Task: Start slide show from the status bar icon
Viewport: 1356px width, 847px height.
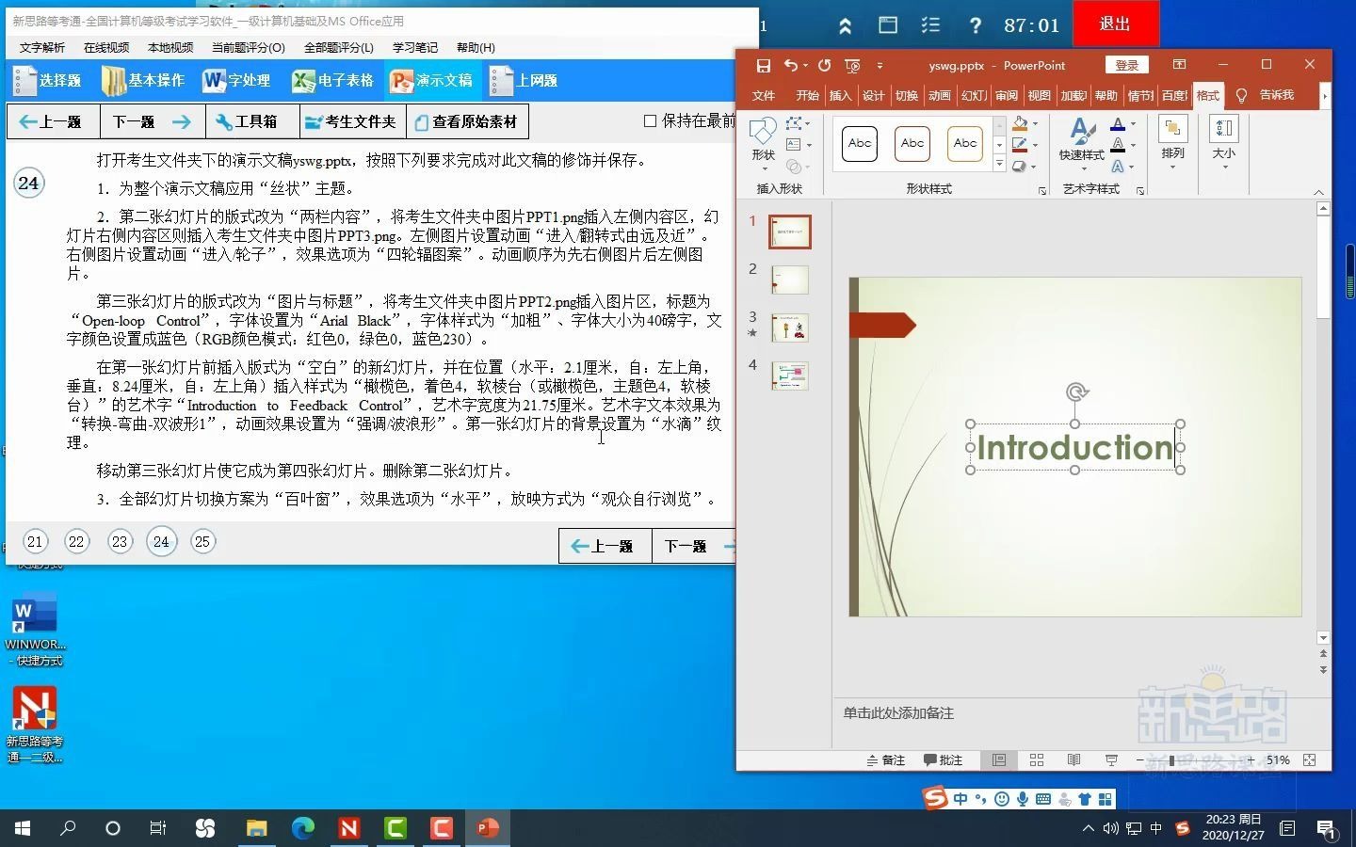Action: coord(1111,760)
